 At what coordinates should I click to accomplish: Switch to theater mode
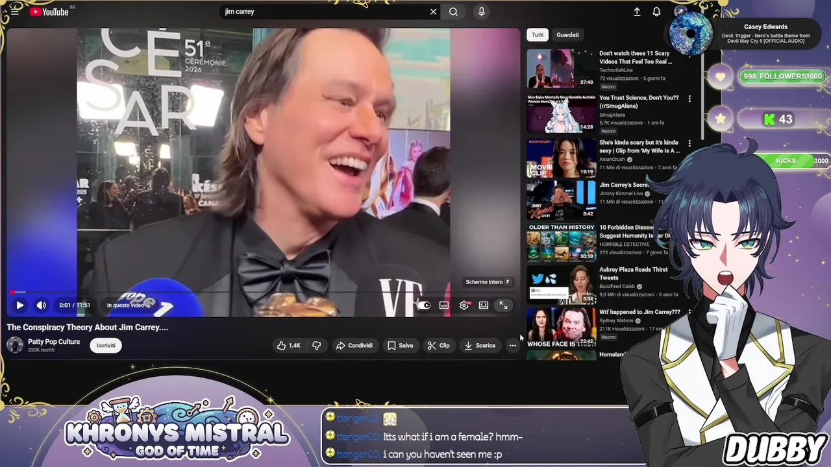point(484,305)
